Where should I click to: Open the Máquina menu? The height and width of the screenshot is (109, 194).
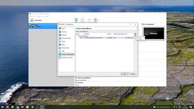click(x=39, y=16)
